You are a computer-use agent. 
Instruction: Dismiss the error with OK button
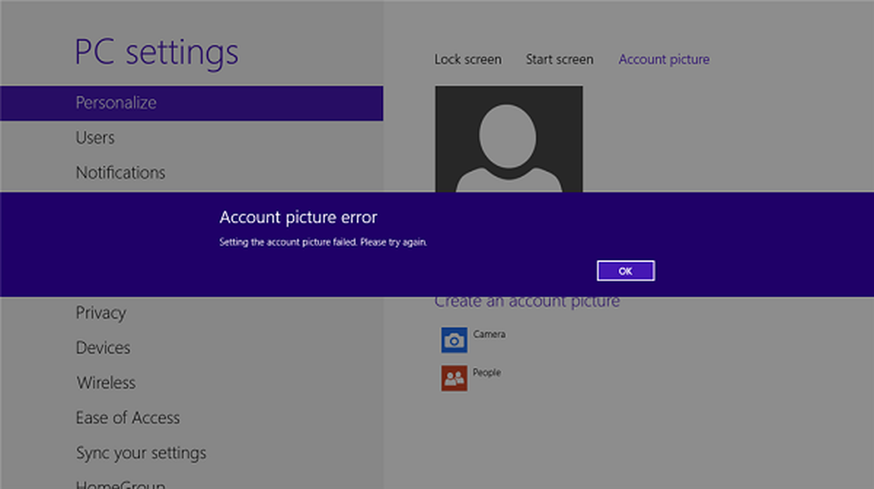[626, 271]
